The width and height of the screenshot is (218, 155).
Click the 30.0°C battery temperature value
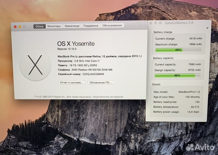tap(195, 107)
